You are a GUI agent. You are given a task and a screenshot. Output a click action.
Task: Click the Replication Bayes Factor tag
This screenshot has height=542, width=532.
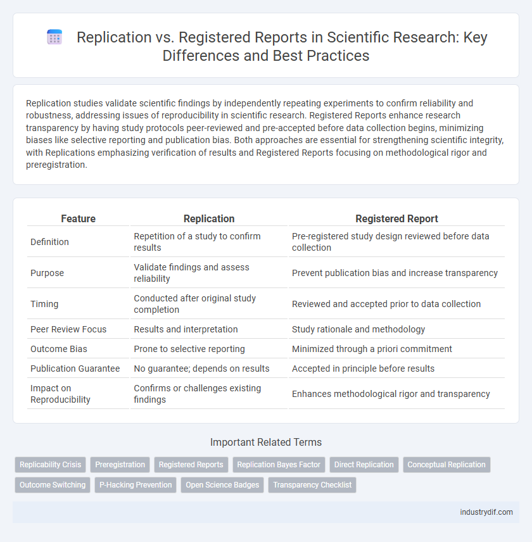click(279, 464)
